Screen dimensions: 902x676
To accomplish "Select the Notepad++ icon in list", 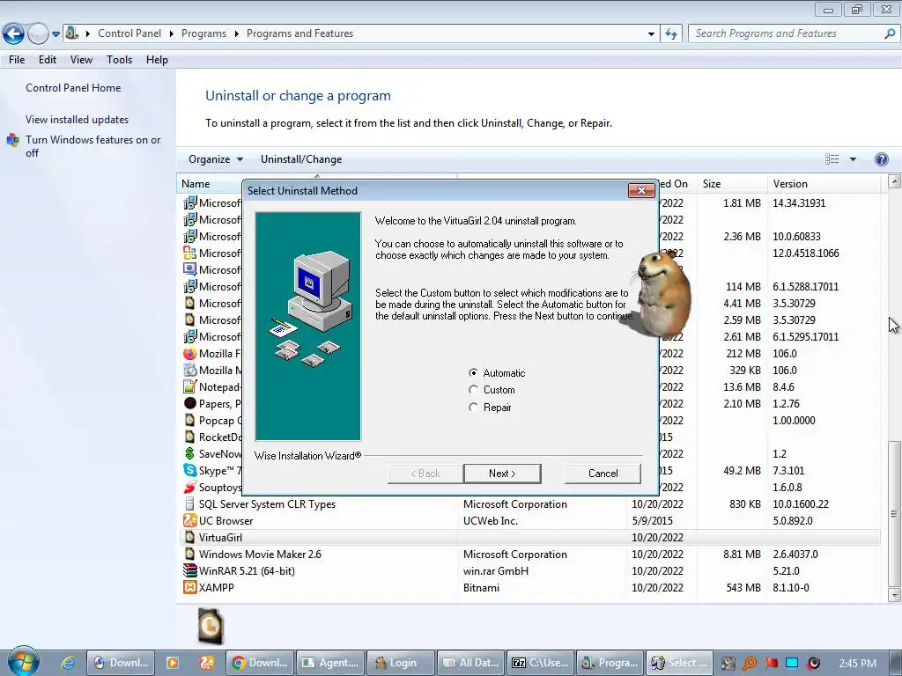I will (x=190, y=387).
